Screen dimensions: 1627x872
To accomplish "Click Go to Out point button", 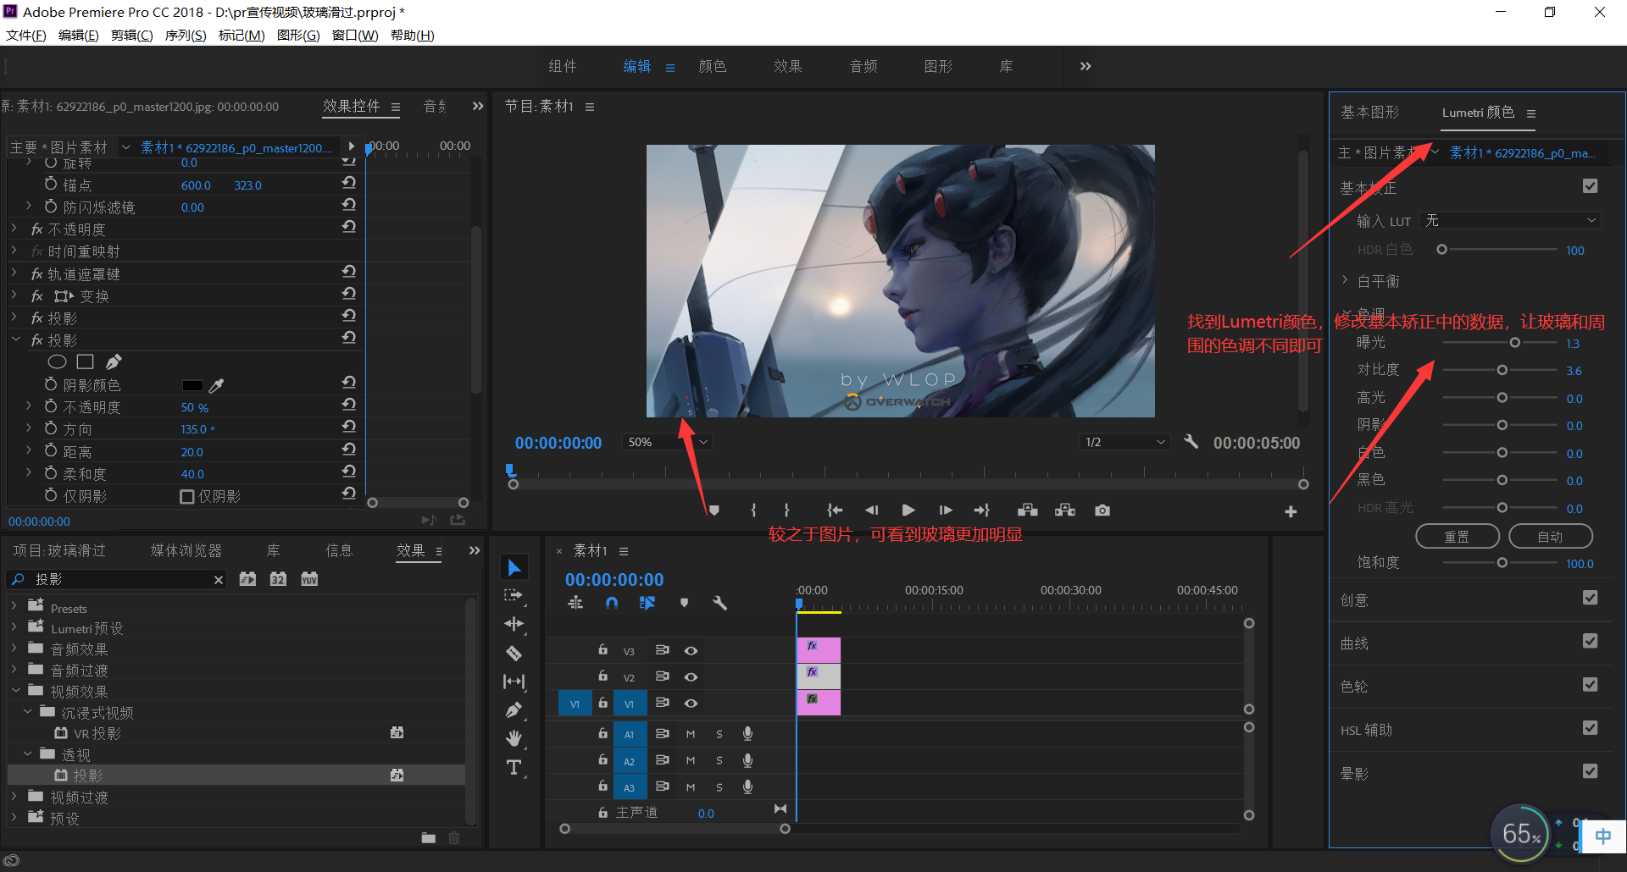I will (x=982, y=511).
